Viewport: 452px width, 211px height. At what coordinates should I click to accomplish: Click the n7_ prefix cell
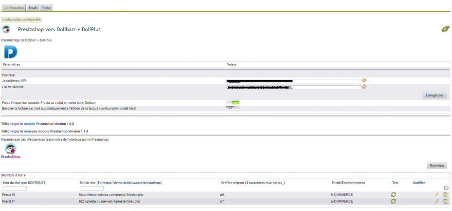[223, 201]
